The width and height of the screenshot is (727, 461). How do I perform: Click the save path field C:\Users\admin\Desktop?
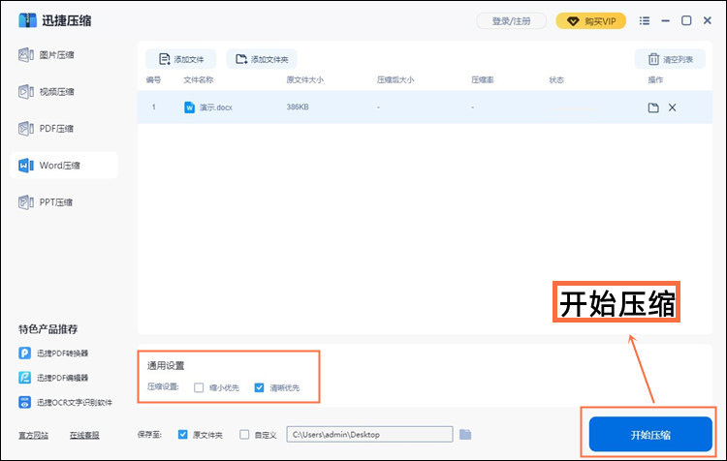pos(369,435)
